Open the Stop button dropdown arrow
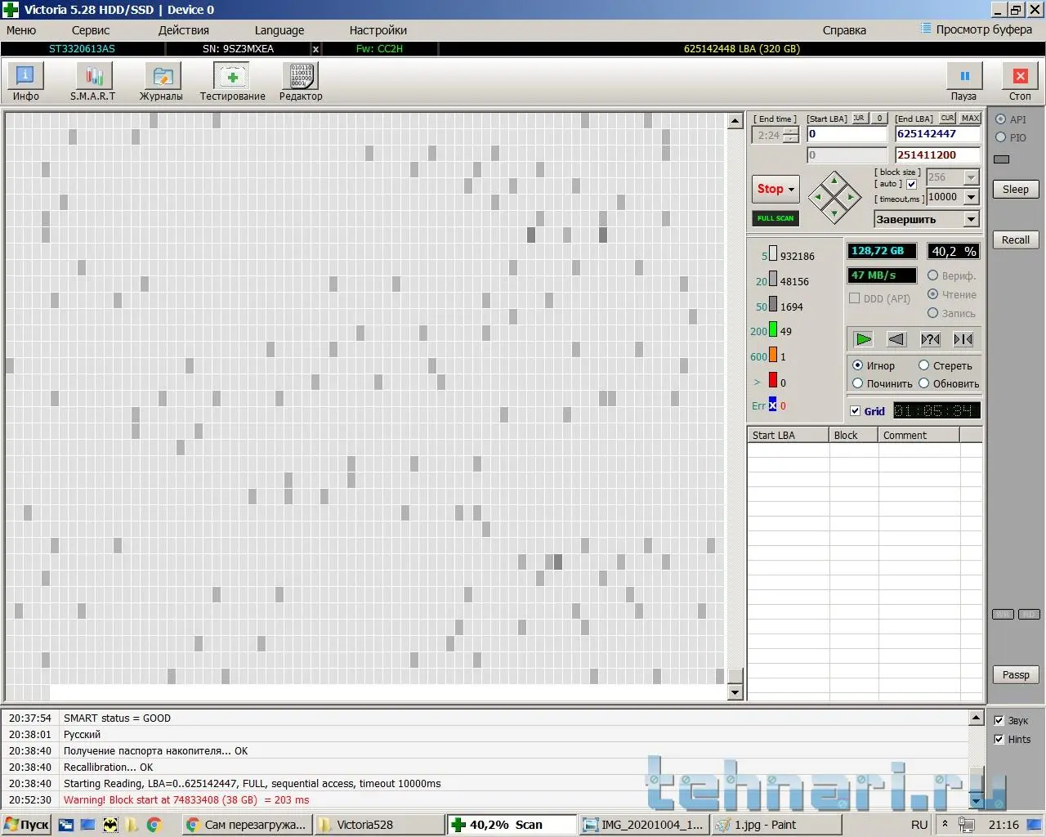Viewport: 1046px width, 837px height. pyautogui.click(x=791, y=189)
